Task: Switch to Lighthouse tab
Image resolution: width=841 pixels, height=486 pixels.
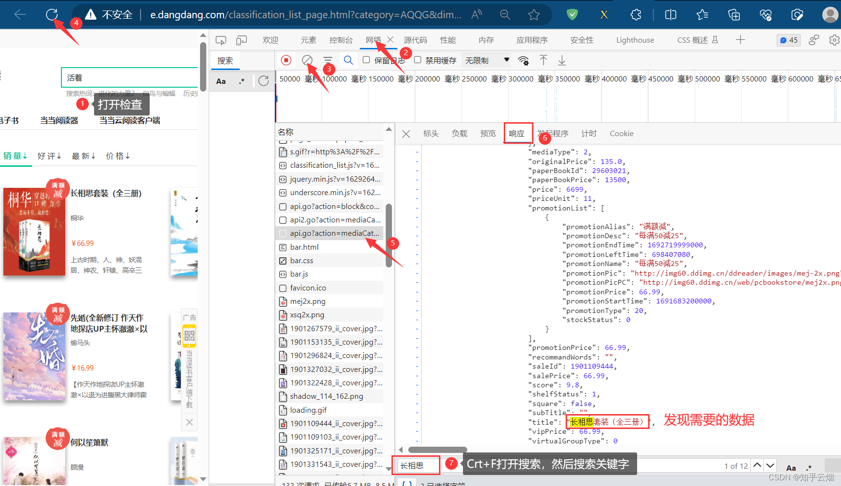Action: point(635,40)
